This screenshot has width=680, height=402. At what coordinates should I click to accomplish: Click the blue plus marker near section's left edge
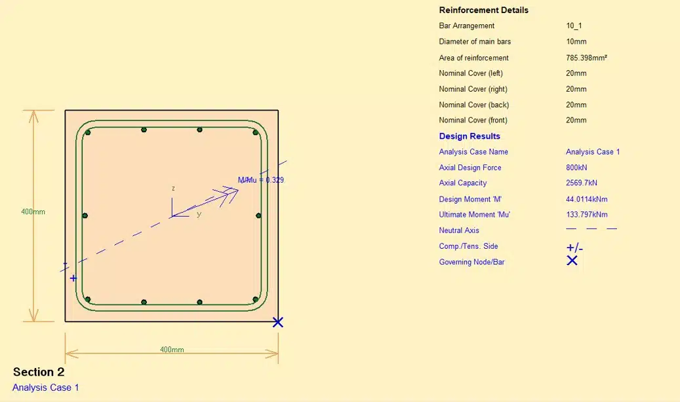[73, 278]
